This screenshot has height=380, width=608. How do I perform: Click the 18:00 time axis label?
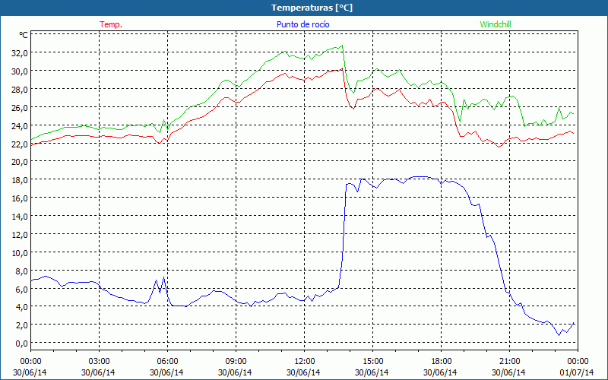pyautogui.click(x=442, y=362)
